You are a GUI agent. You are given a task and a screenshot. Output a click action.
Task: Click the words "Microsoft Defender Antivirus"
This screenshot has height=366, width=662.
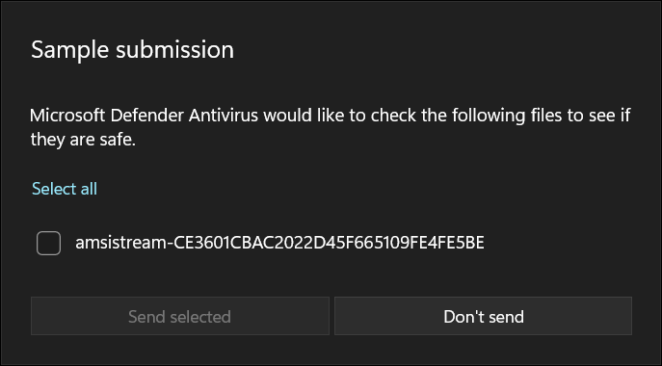point(144,116)
